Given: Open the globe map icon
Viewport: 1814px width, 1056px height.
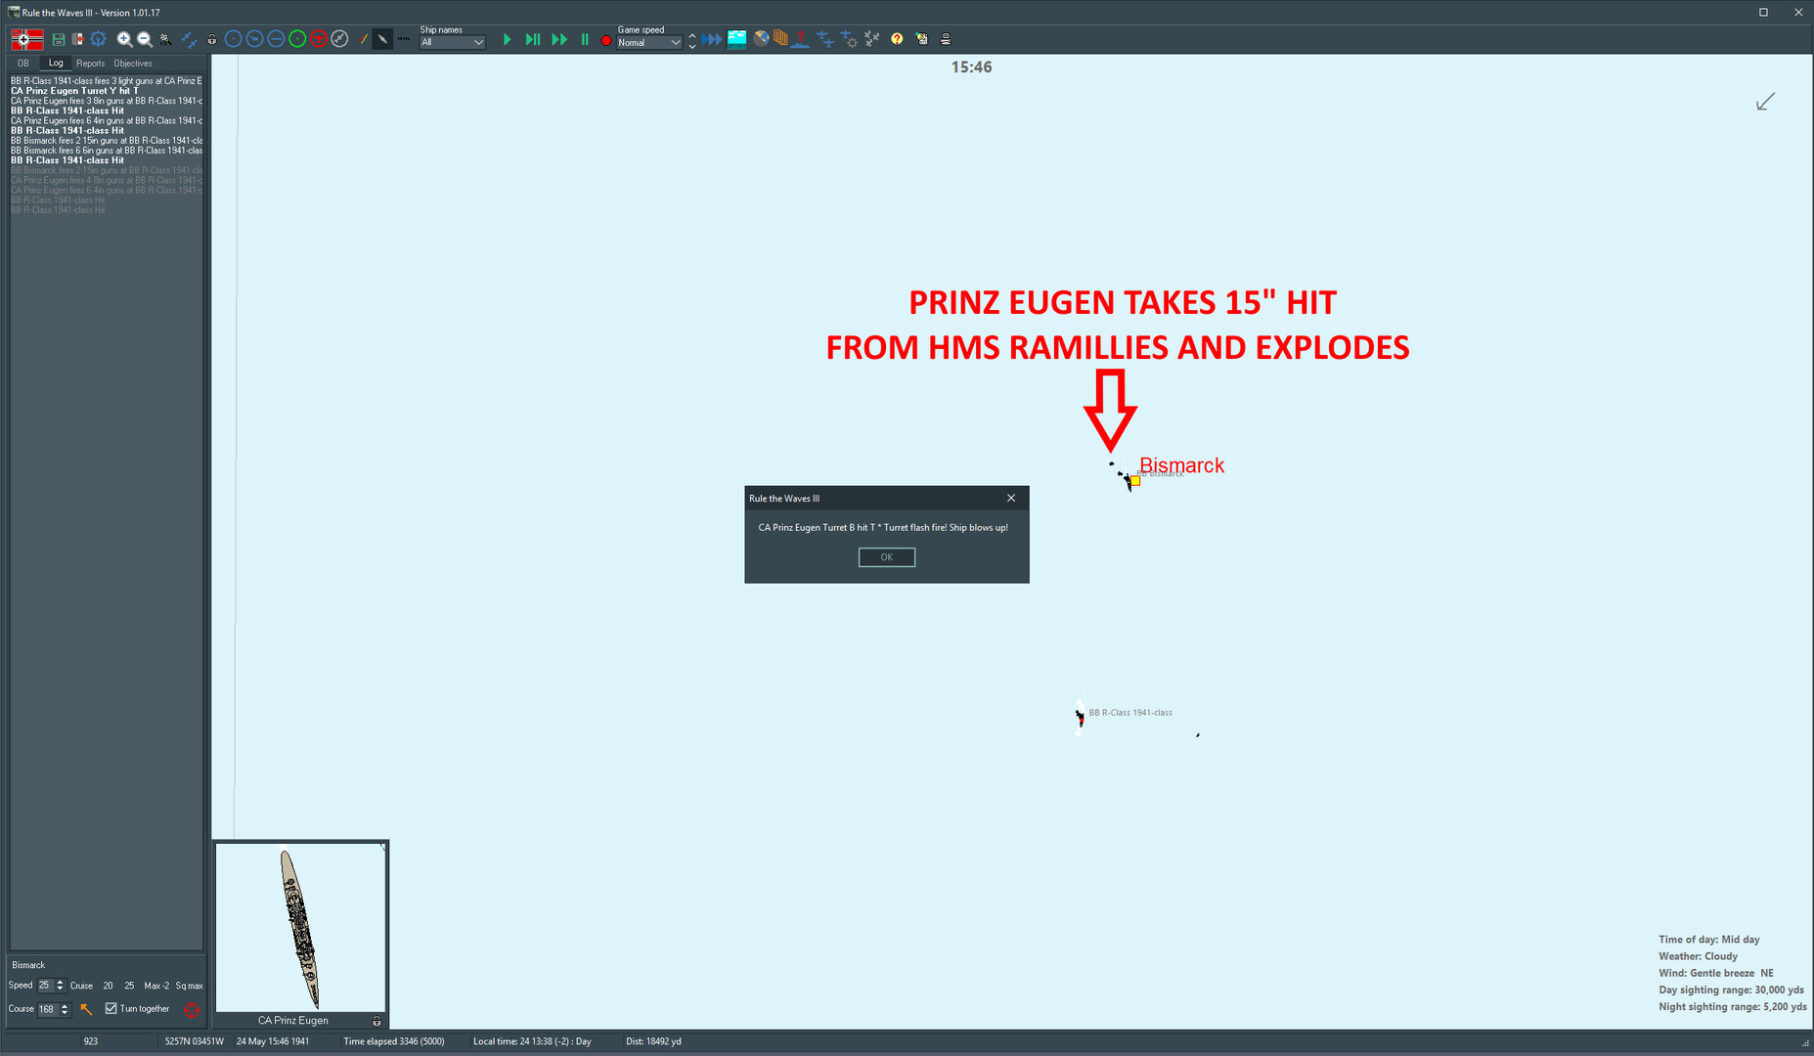Looking at the screenshot, I should click(762, 39).
